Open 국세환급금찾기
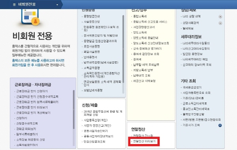Screen dimensions: 237x150 (x=192, y=87)
